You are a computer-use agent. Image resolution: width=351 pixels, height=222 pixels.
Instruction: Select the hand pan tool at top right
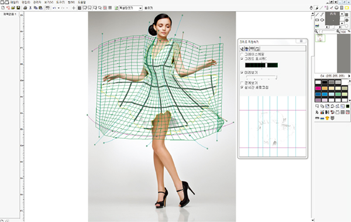(x=311, y=8)
